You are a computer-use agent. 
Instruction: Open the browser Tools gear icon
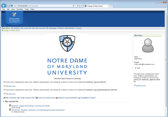165,6
